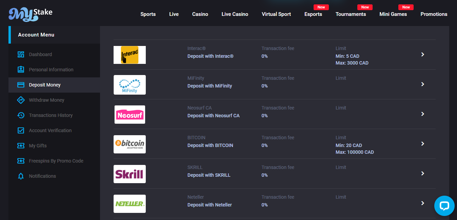457x220 pixels.
Task: Open the Live menu
Action: click(174, 14)
